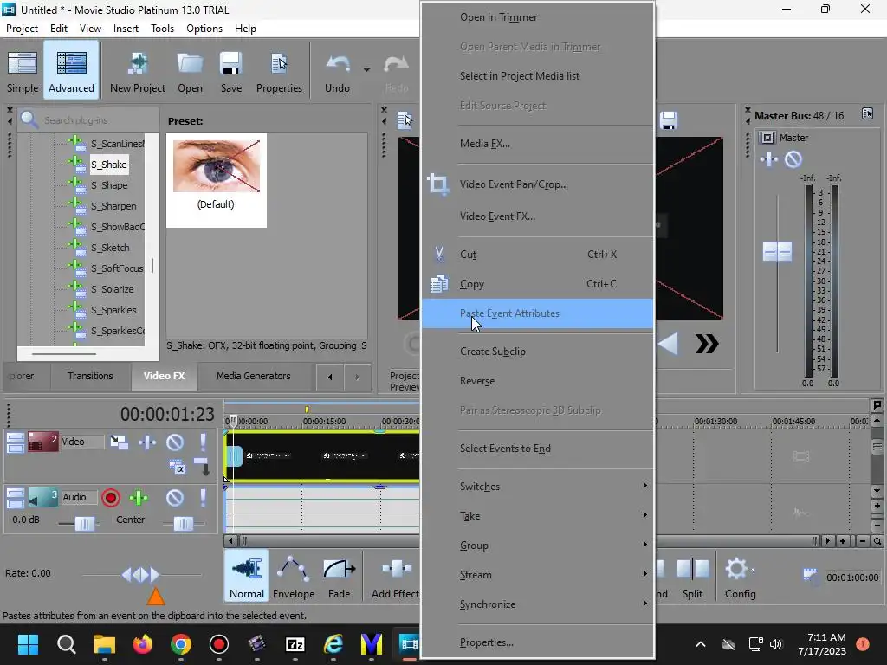Click Select Events to End
The image size is (887, 665).
[x=537, y=449]
